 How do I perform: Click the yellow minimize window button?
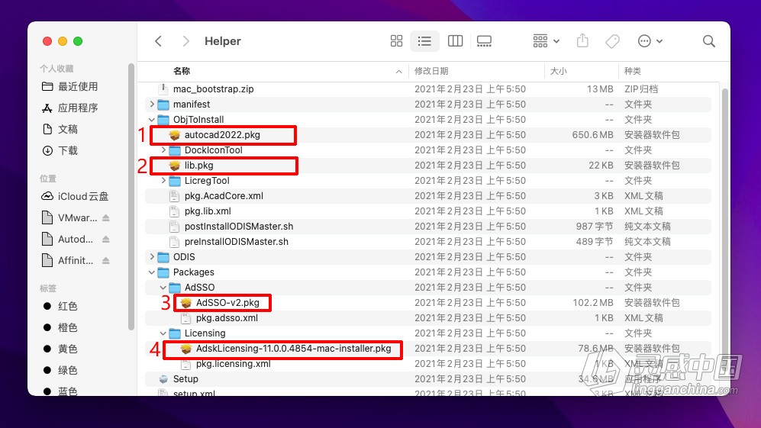63,41
